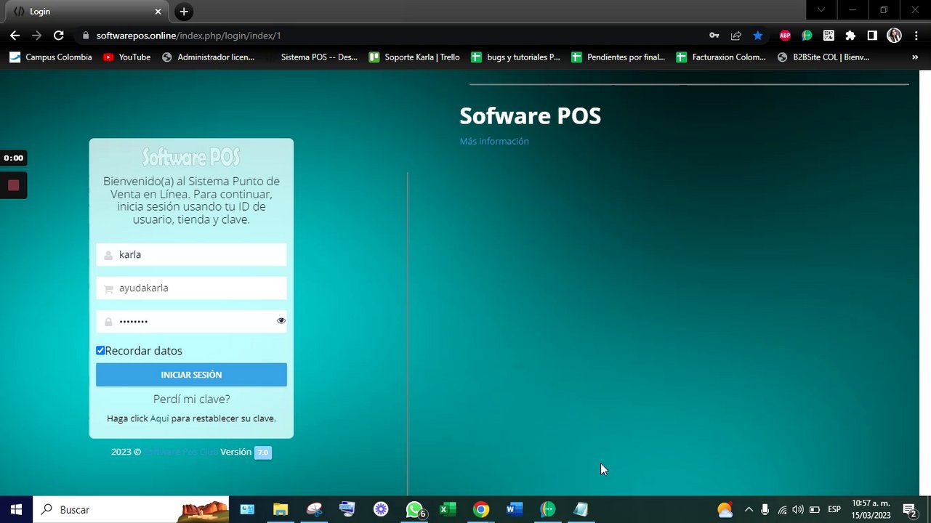
Task: Open Excel from the taskbar
Action: pyautogui.click(x=448, y=510)
